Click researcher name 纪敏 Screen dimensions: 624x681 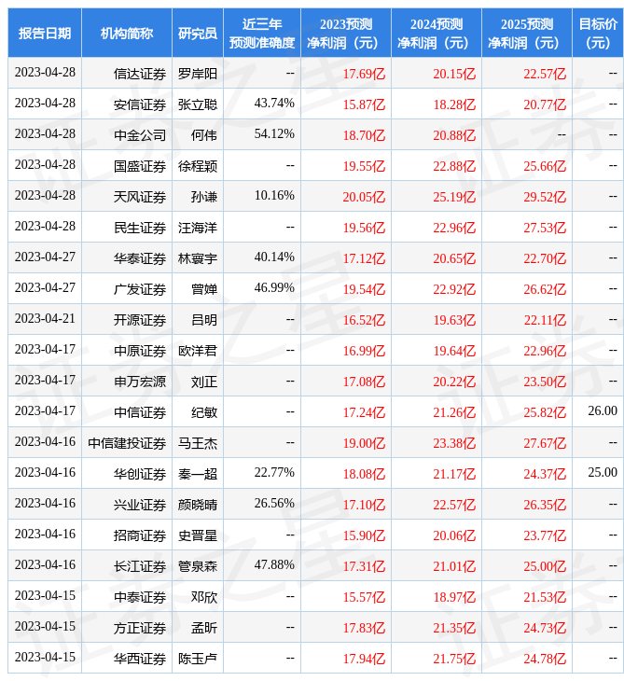[x=204, y=412]
